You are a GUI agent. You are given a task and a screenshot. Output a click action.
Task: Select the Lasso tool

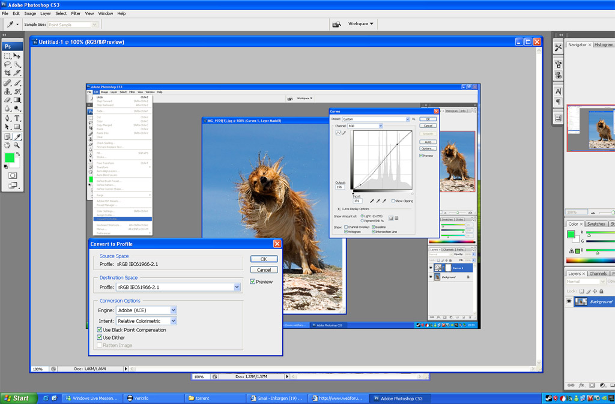click(7, 64)
